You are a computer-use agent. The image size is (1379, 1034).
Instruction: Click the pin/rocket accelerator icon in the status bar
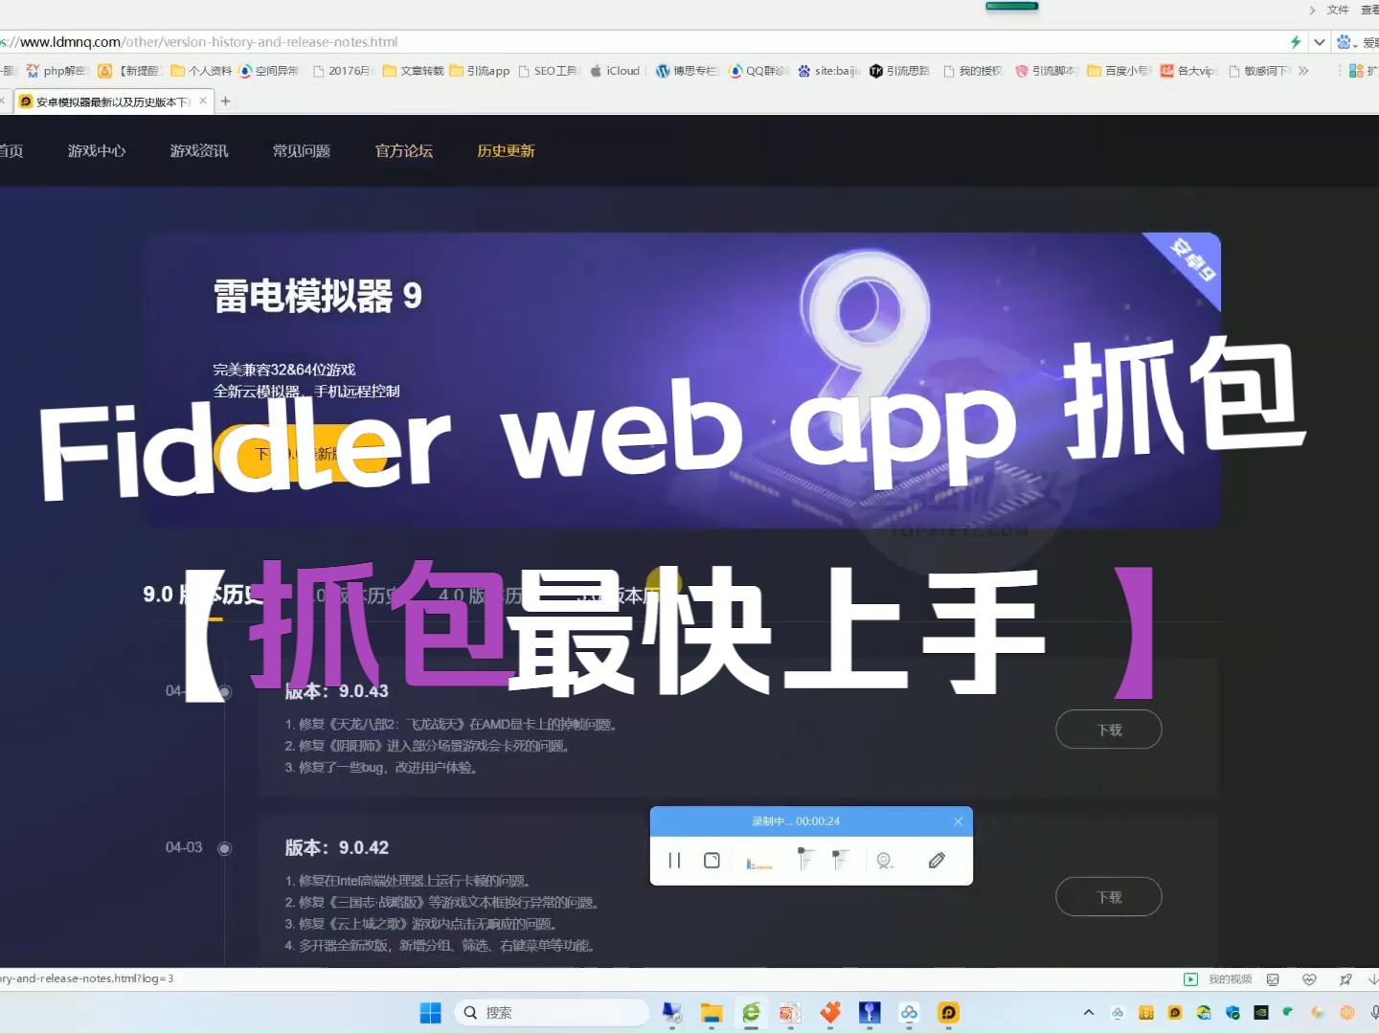[x=1345, y=979]
